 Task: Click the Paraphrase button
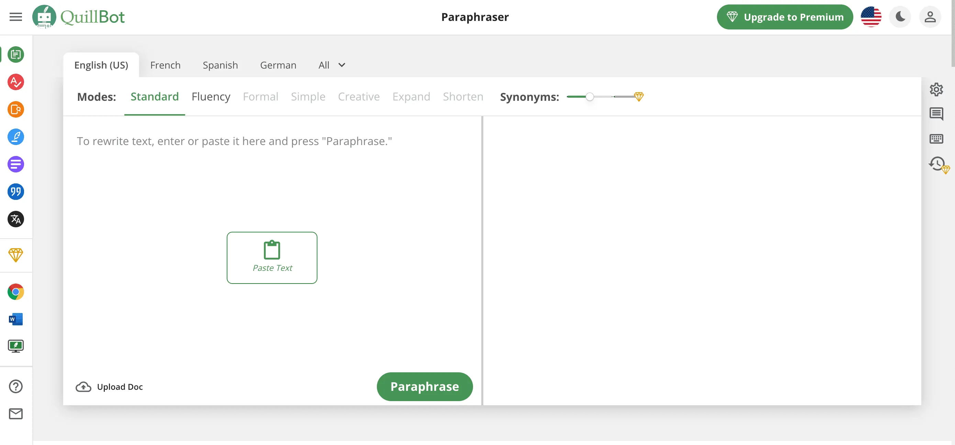point(425,387)
